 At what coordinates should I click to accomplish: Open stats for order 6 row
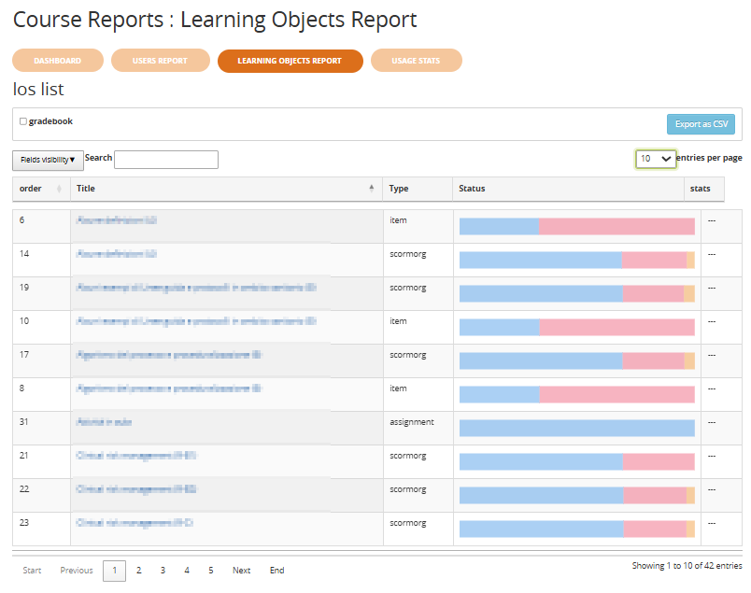coord(712,220)
